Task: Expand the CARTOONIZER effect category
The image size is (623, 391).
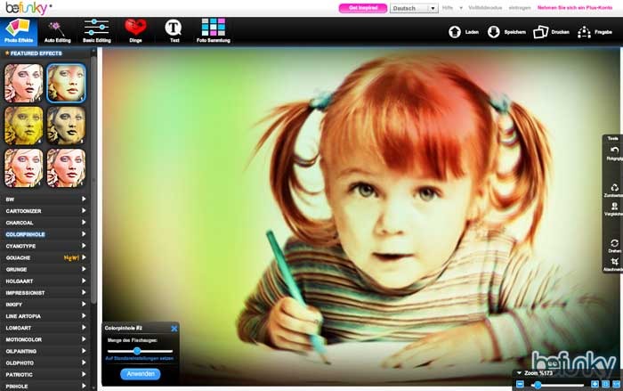Action: tap(44, 210)
